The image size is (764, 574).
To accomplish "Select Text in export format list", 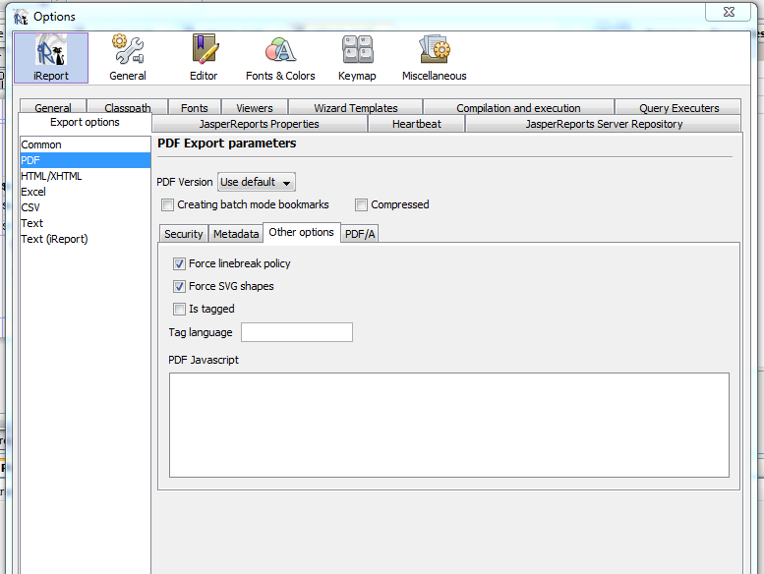I will pos(86,223).
